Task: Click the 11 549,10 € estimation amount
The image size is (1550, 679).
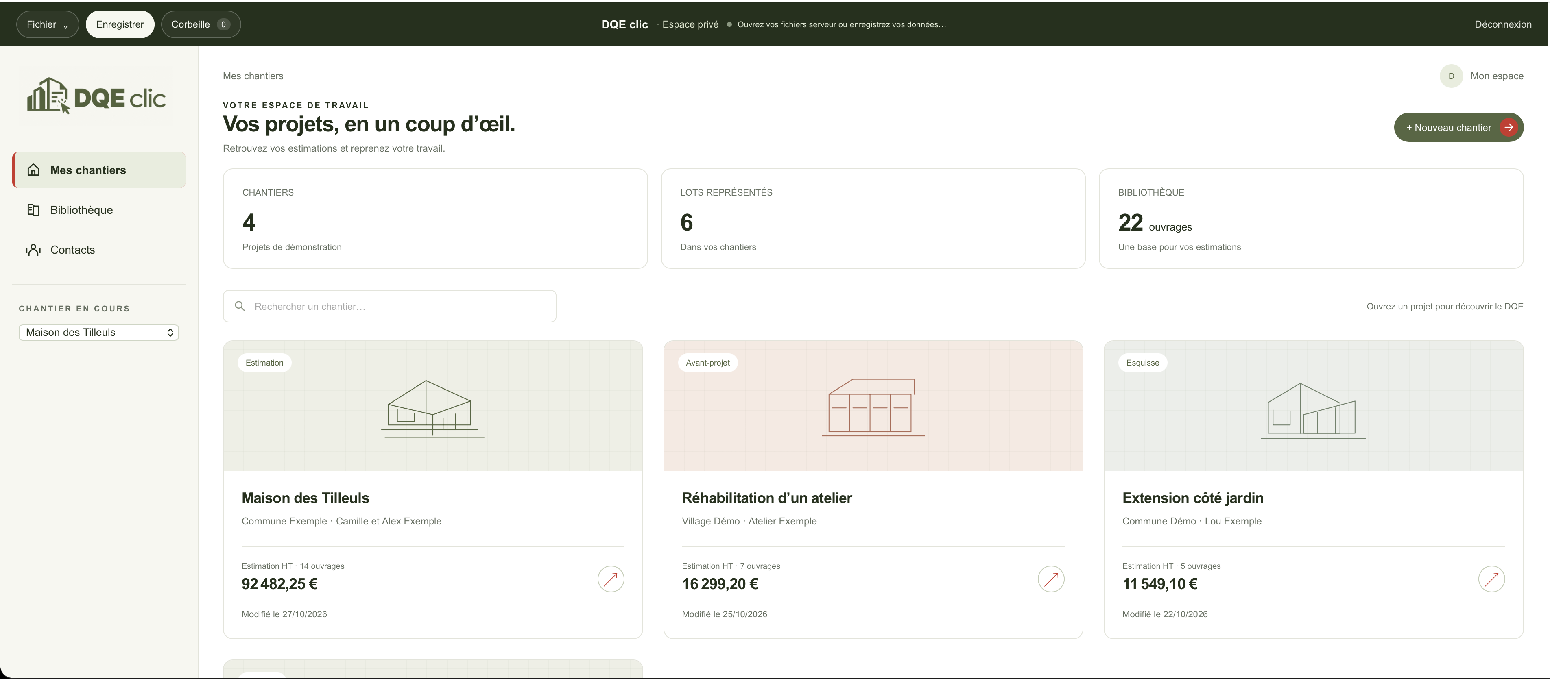Action: (1159, 584)
